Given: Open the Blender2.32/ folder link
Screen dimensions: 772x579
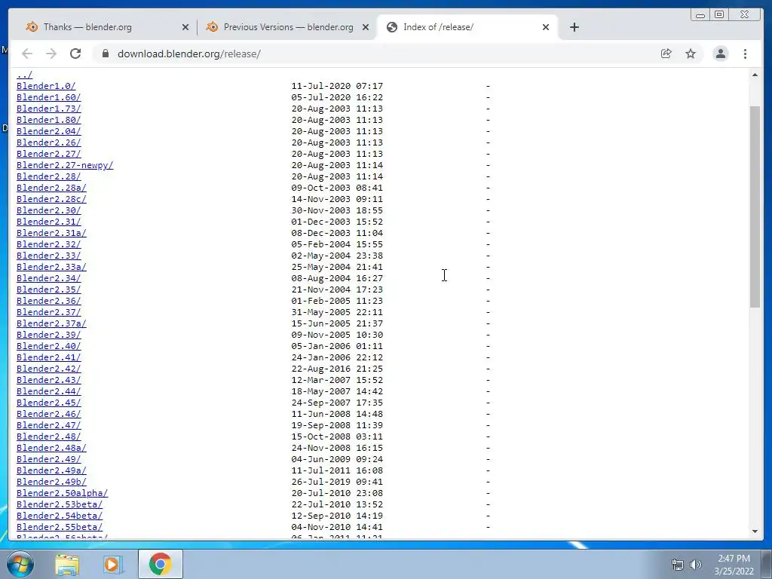Looking at the screenshot, I should (x=48, y=245).
